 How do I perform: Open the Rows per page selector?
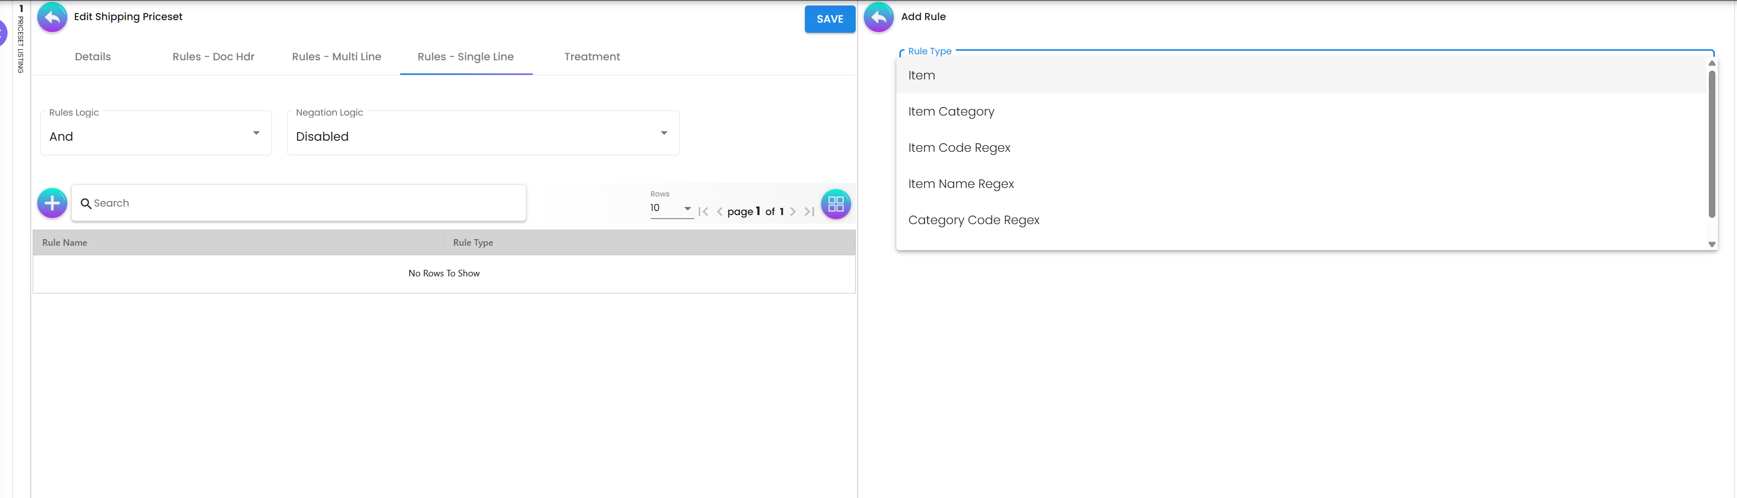(671, 208)
